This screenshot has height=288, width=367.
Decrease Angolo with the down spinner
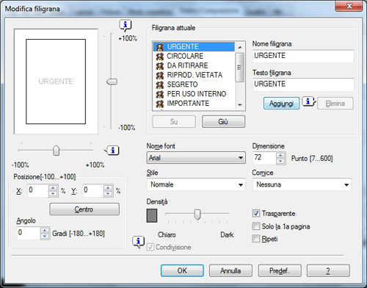45,237
